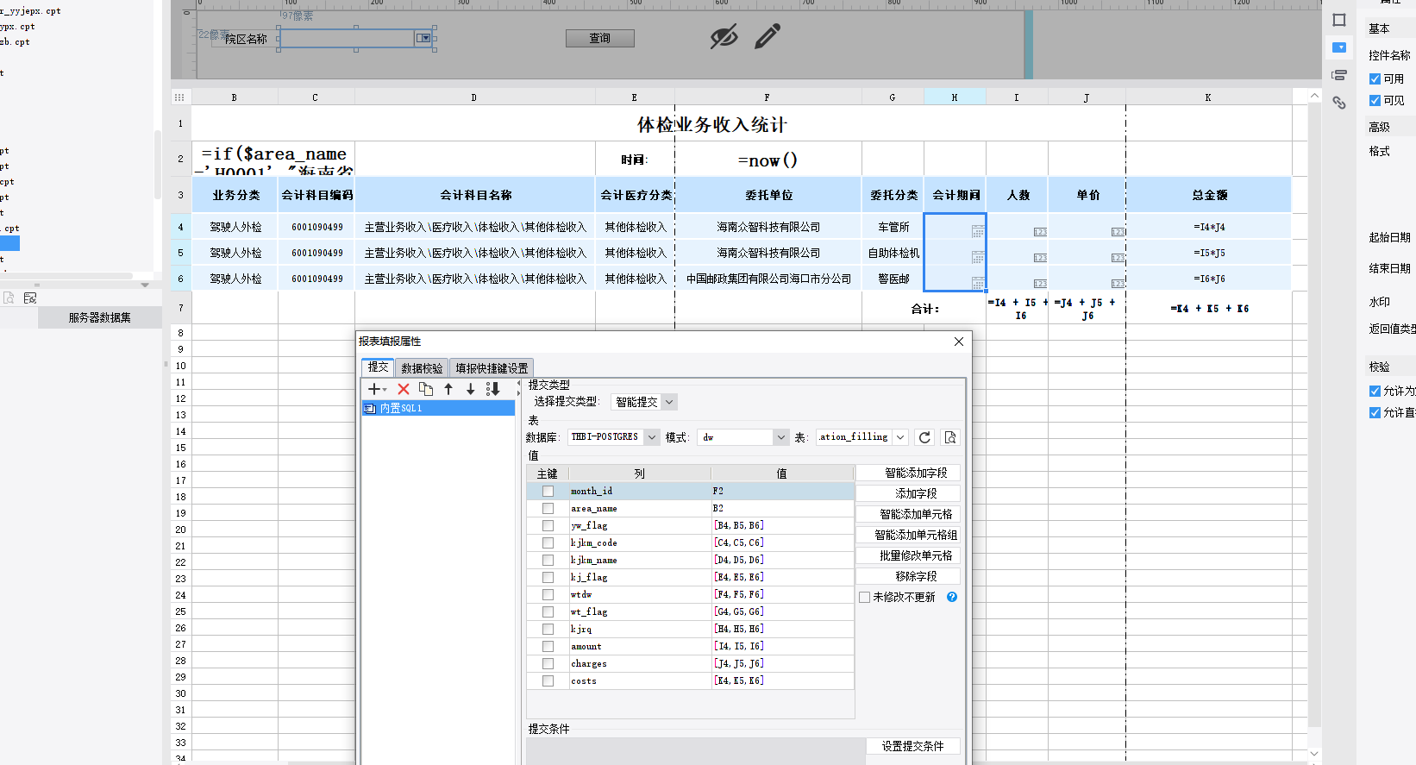Select 服务器数据集 tab

100,317
